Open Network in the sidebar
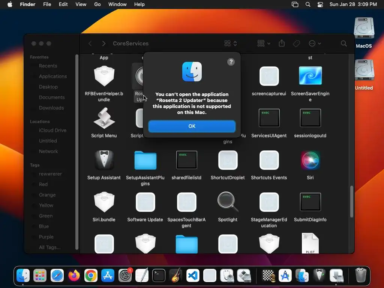The height and width of the screenshot is (288, 384). pyautogui.click(x=48, y=151)
